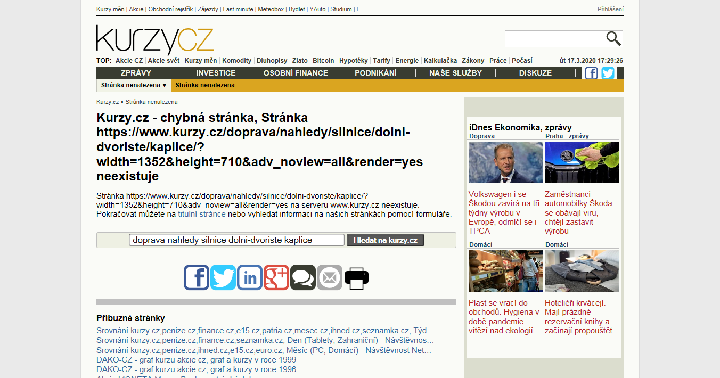Open Akcie svět in TOP row
720x378 pixels.
point(163,61)
